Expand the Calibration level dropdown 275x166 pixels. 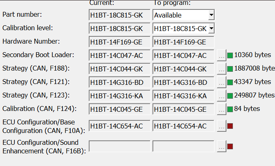(211, 29)
